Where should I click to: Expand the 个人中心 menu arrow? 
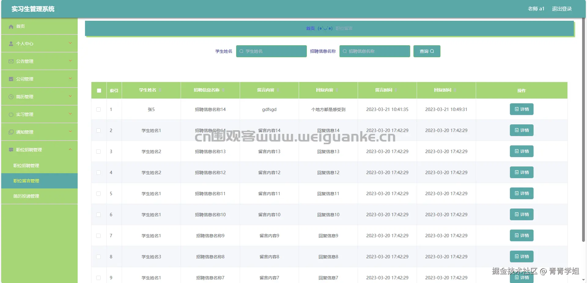(70, 43)
